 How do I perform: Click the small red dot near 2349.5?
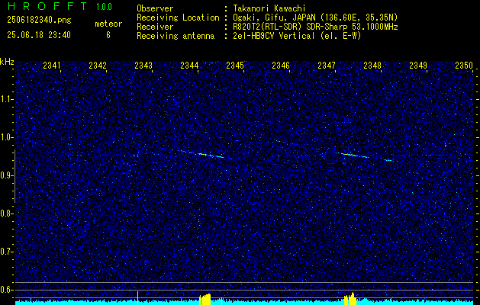[x=446, y=146]
